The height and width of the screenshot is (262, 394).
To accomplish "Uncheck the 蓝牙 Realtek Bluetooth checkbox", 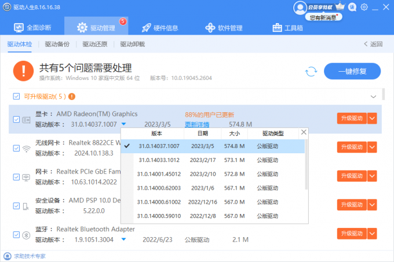I will pyautogui.click(x=16, y=235).
